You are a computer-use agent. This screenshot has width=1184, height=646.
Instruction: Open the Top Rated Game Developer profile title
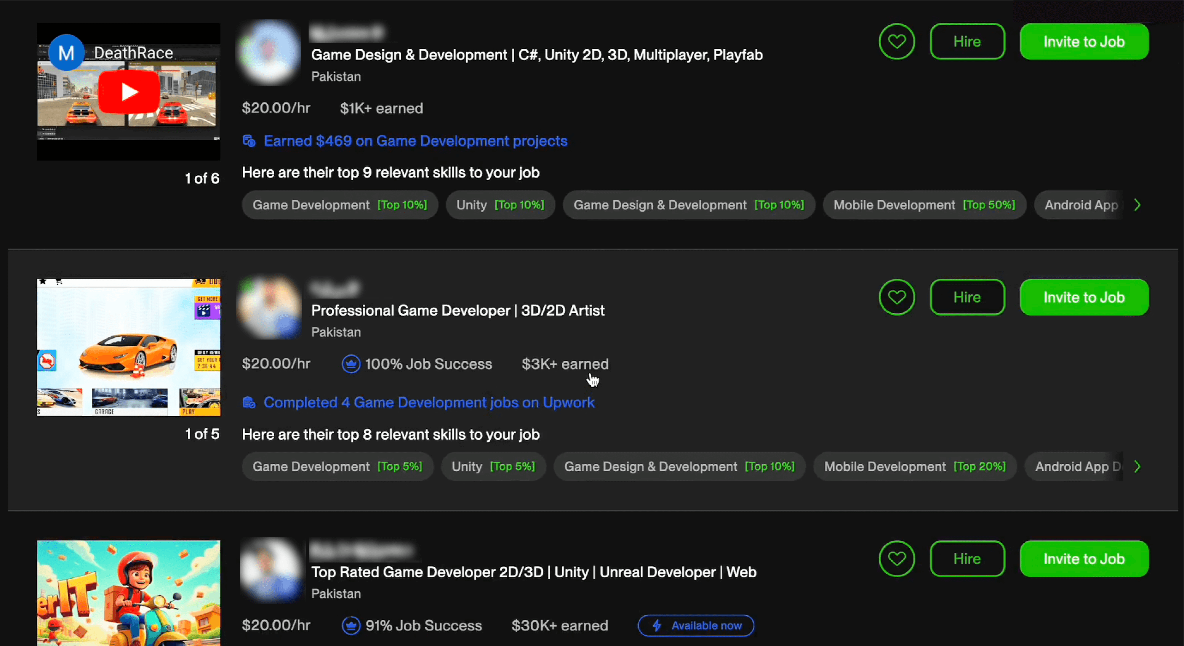[x=533, y=572]
